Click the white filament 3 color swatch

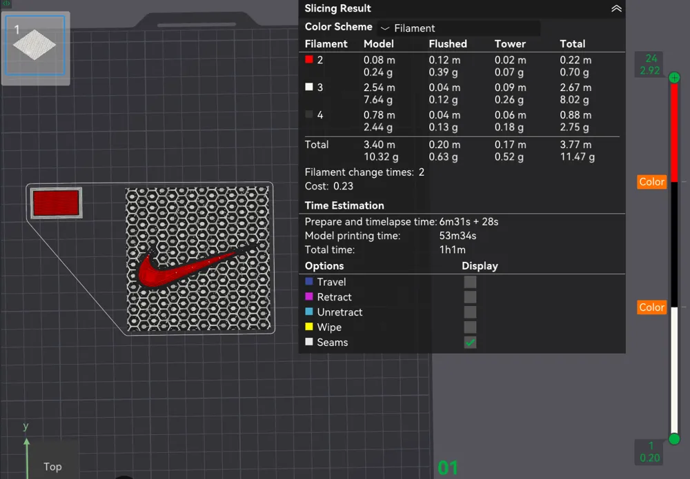(x=309, y=87)
